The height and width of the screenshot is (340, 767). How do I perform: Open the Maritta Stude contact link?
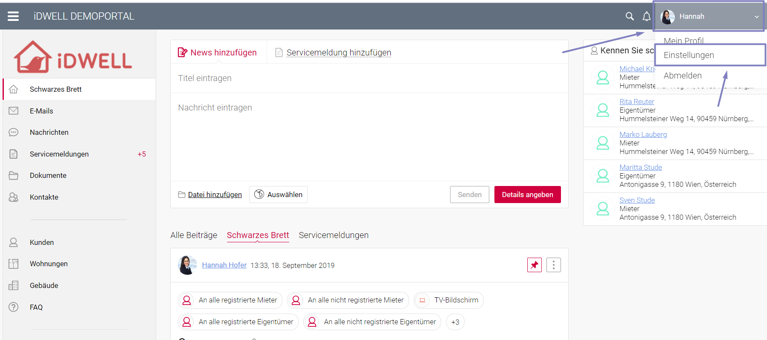[x=641, y=167]
